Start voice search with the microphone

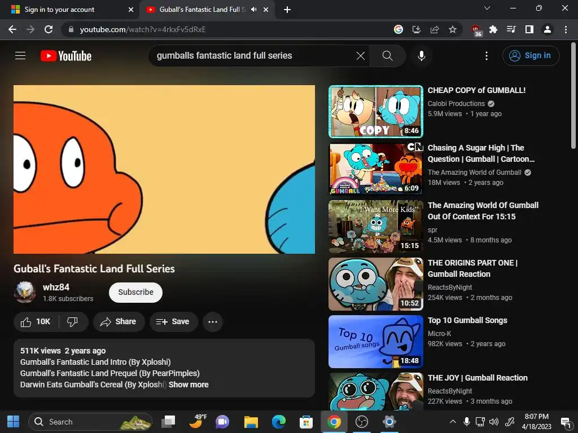pyautogui.click(x=421, y=56)
